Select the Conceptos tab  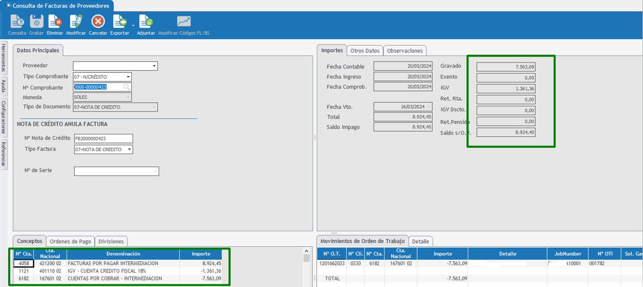[29, 241]
